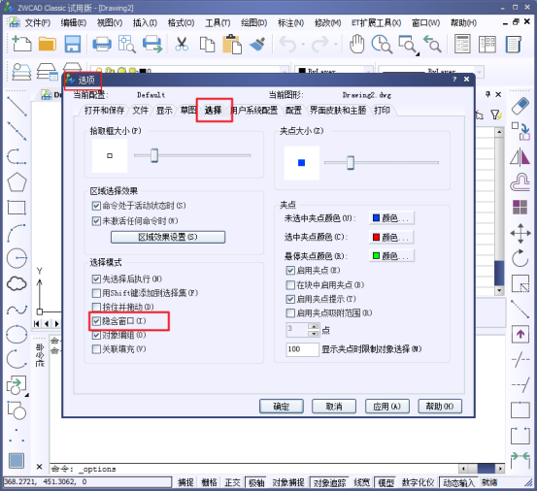Click the 帮助 button in dialog
The image size is (537, 491).
440,407
